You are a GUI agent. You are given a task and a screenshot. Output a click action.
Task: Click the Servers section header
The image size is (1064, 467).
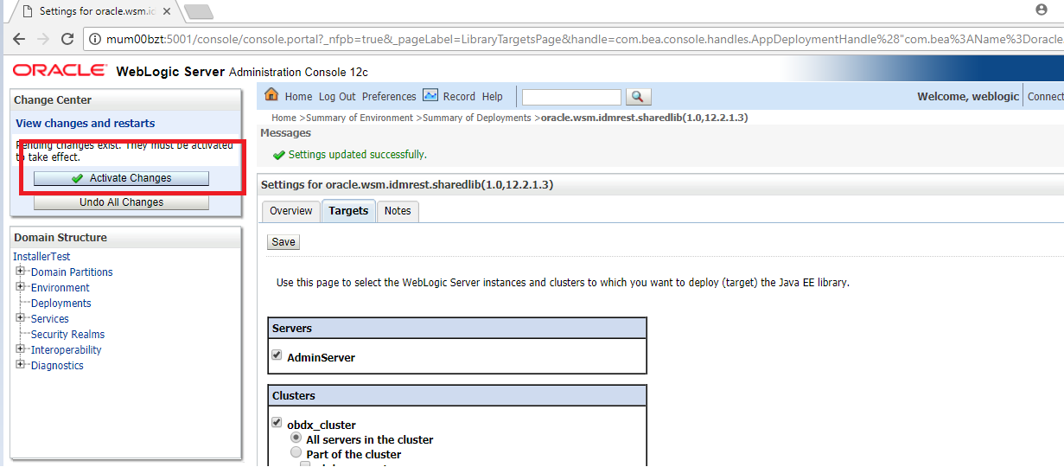[457, 329]
